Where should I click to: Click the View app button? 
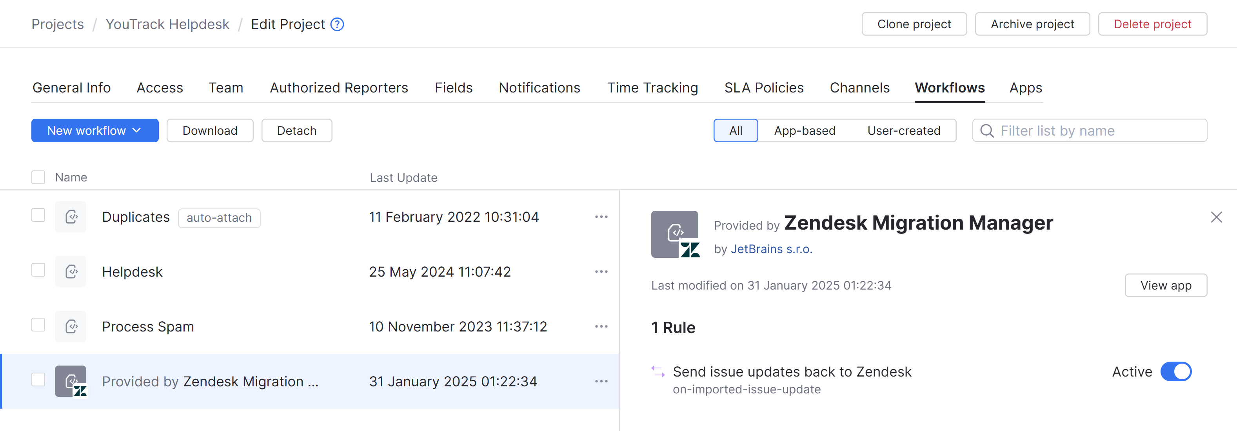click(1166, 285)
